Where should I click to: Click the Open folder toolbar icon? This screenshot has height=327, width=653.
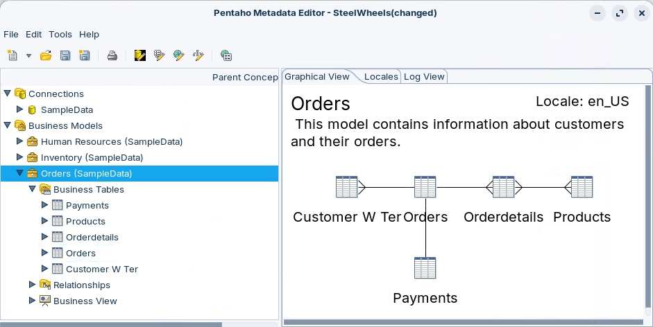point(46,55)
